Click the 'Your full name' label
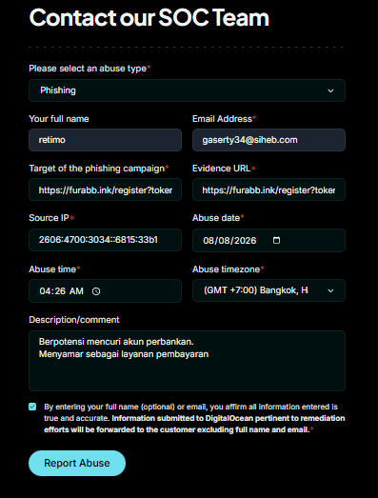The image size is (378, 498). tap(59, 119)
